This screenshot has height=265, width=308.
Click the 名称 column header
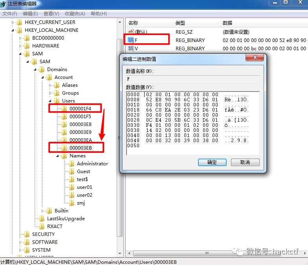pos(149,23)
